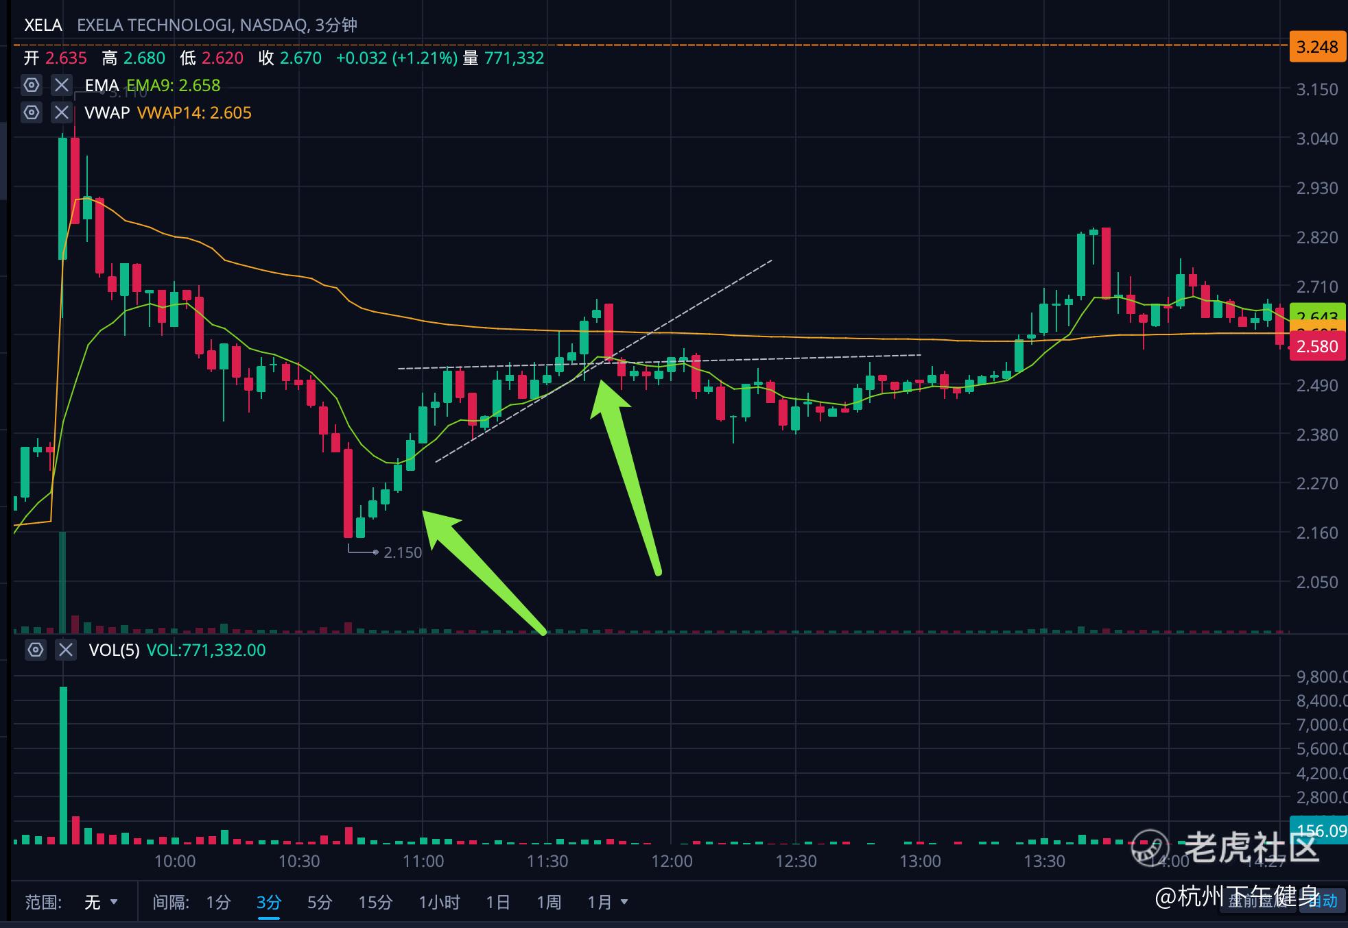Click the orange 3.248 price tag
Image resolution: width=1348 pixels, height=928 pixels.
(1316, 47)
